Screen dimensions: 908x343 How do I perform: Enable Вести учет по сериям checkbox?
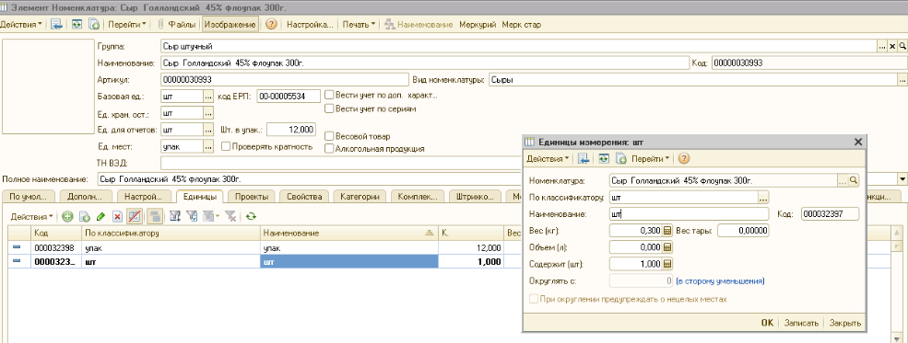[329, 108]
